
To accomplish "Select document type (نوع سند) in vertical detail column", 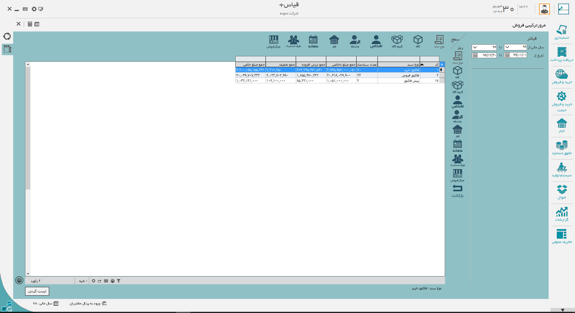I will (x=458, y=58).
